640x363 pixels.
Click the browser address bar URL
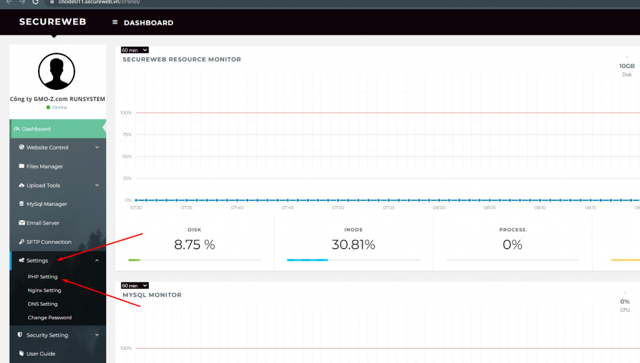click(x=99, y=2)
